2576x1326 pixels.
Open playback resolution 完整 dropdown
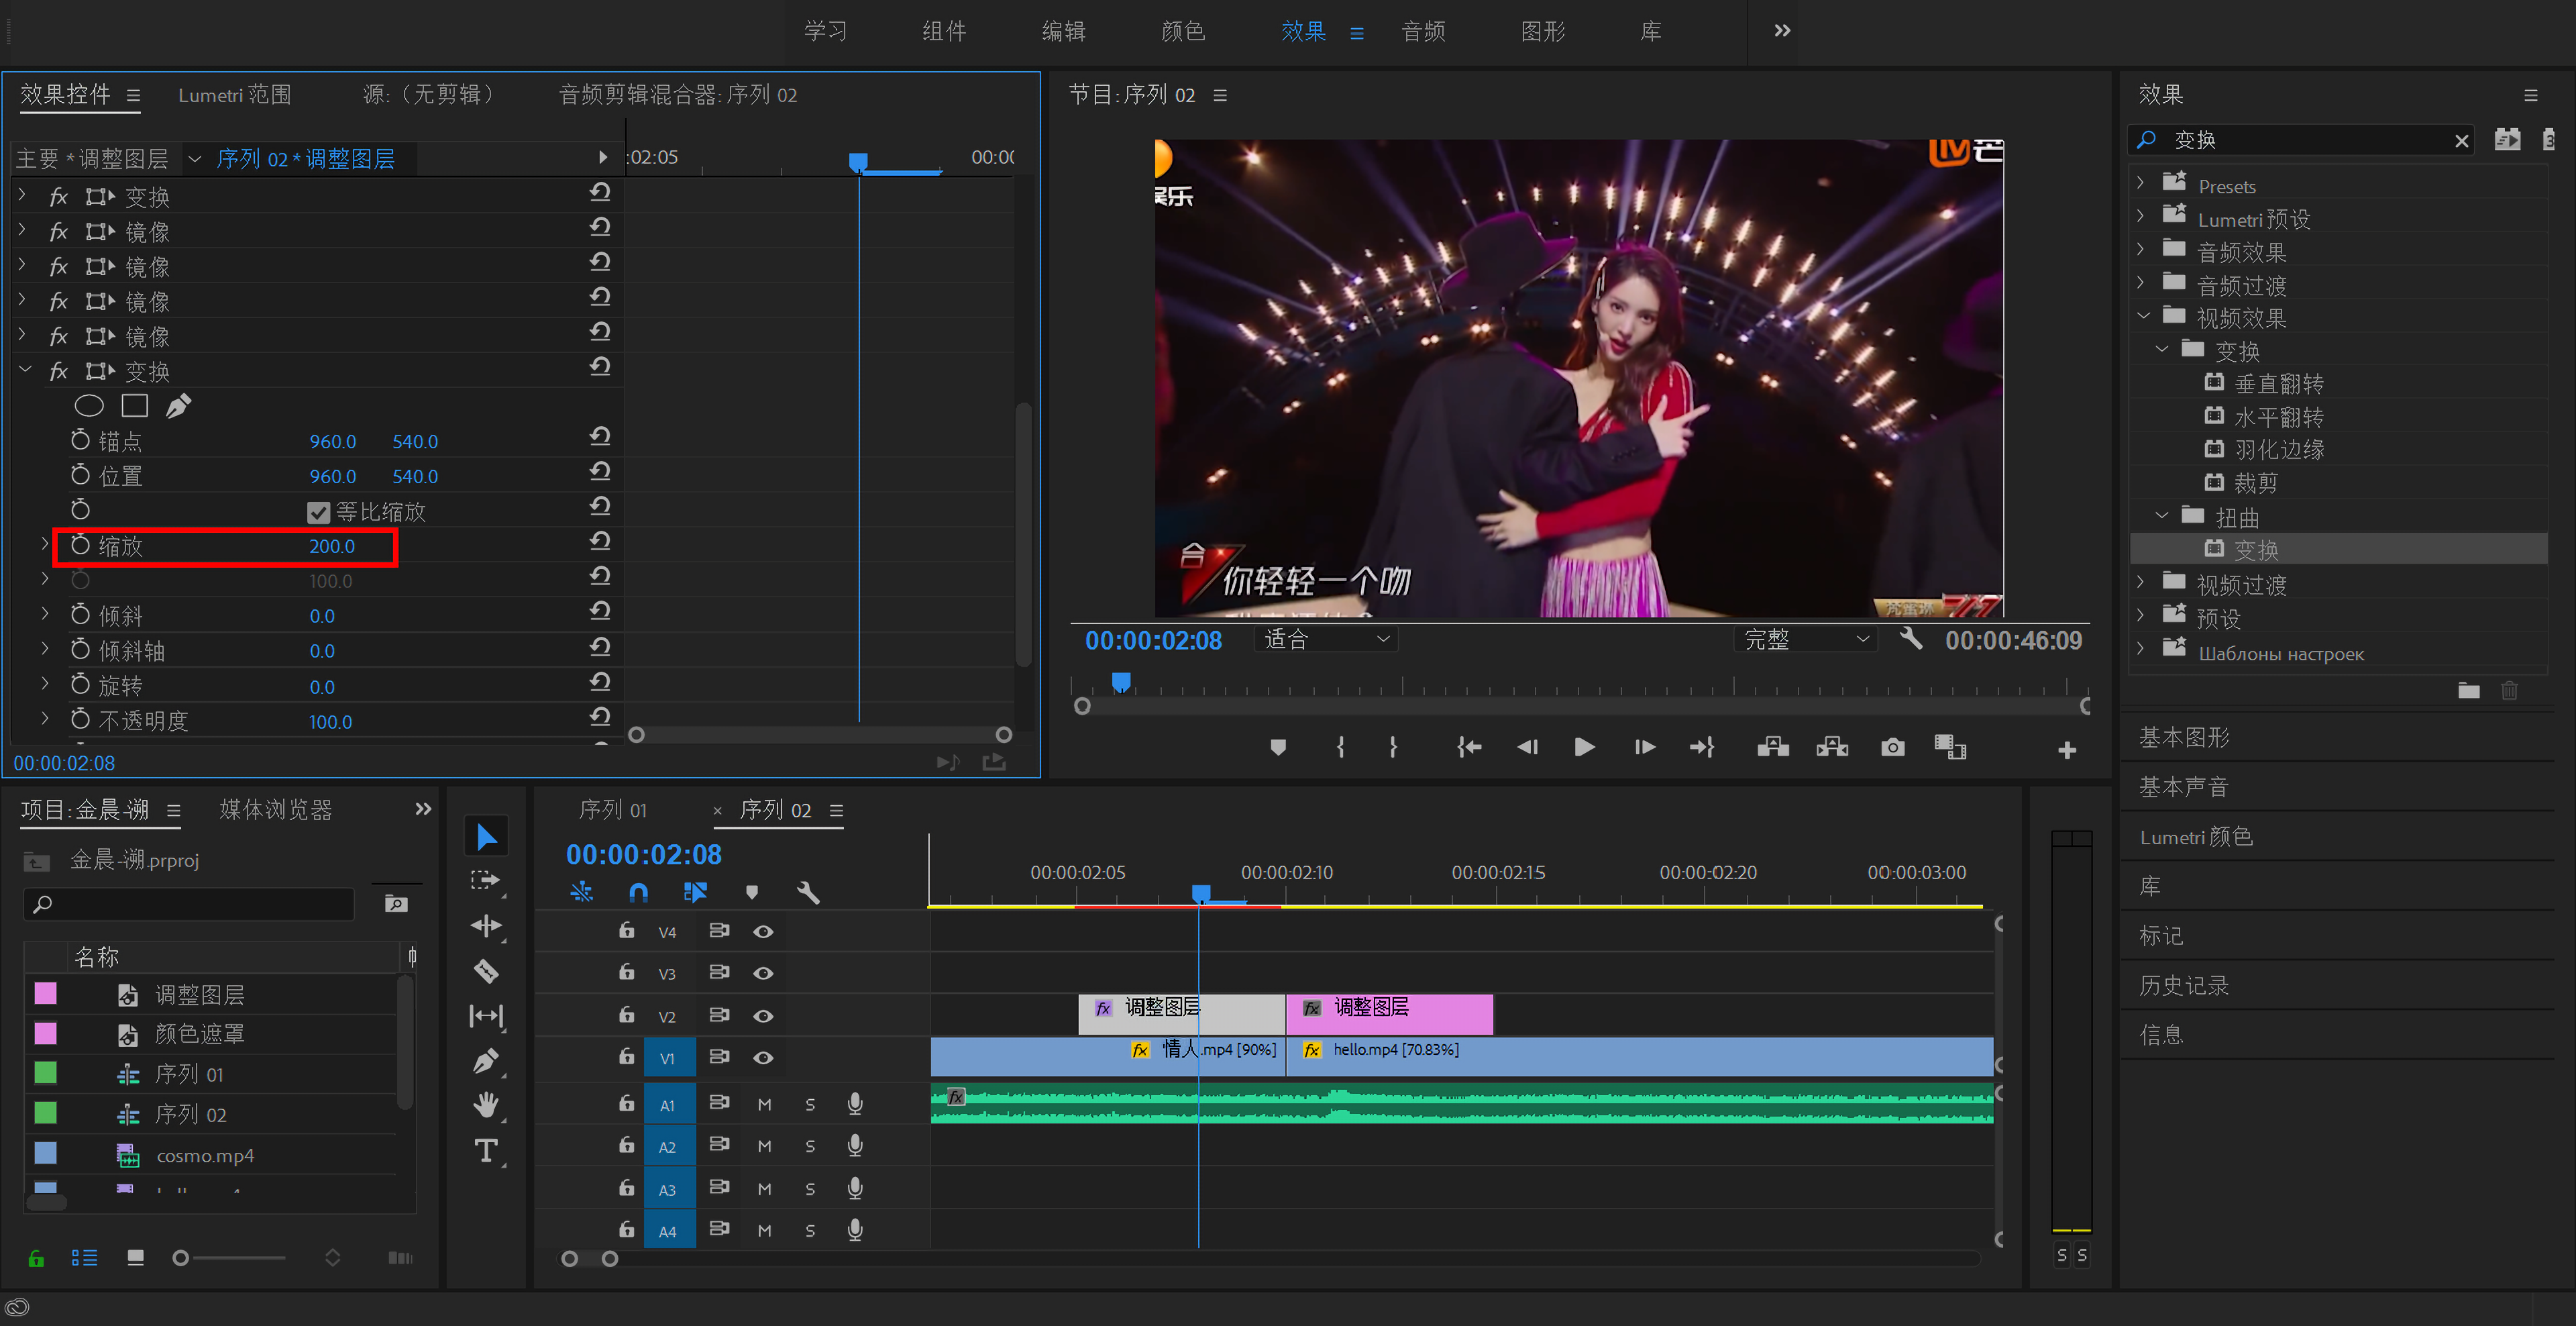(1805, 639)
